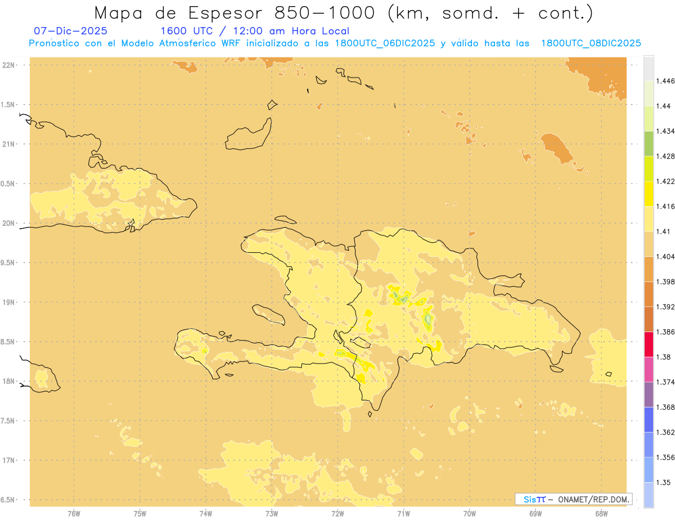Click the 76W longitude axis label
675x521 pixels.
[74, 513]
